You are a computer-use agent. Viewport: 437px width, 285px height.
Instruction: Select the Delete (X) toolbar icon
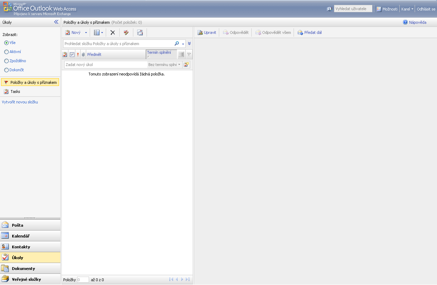113,32
